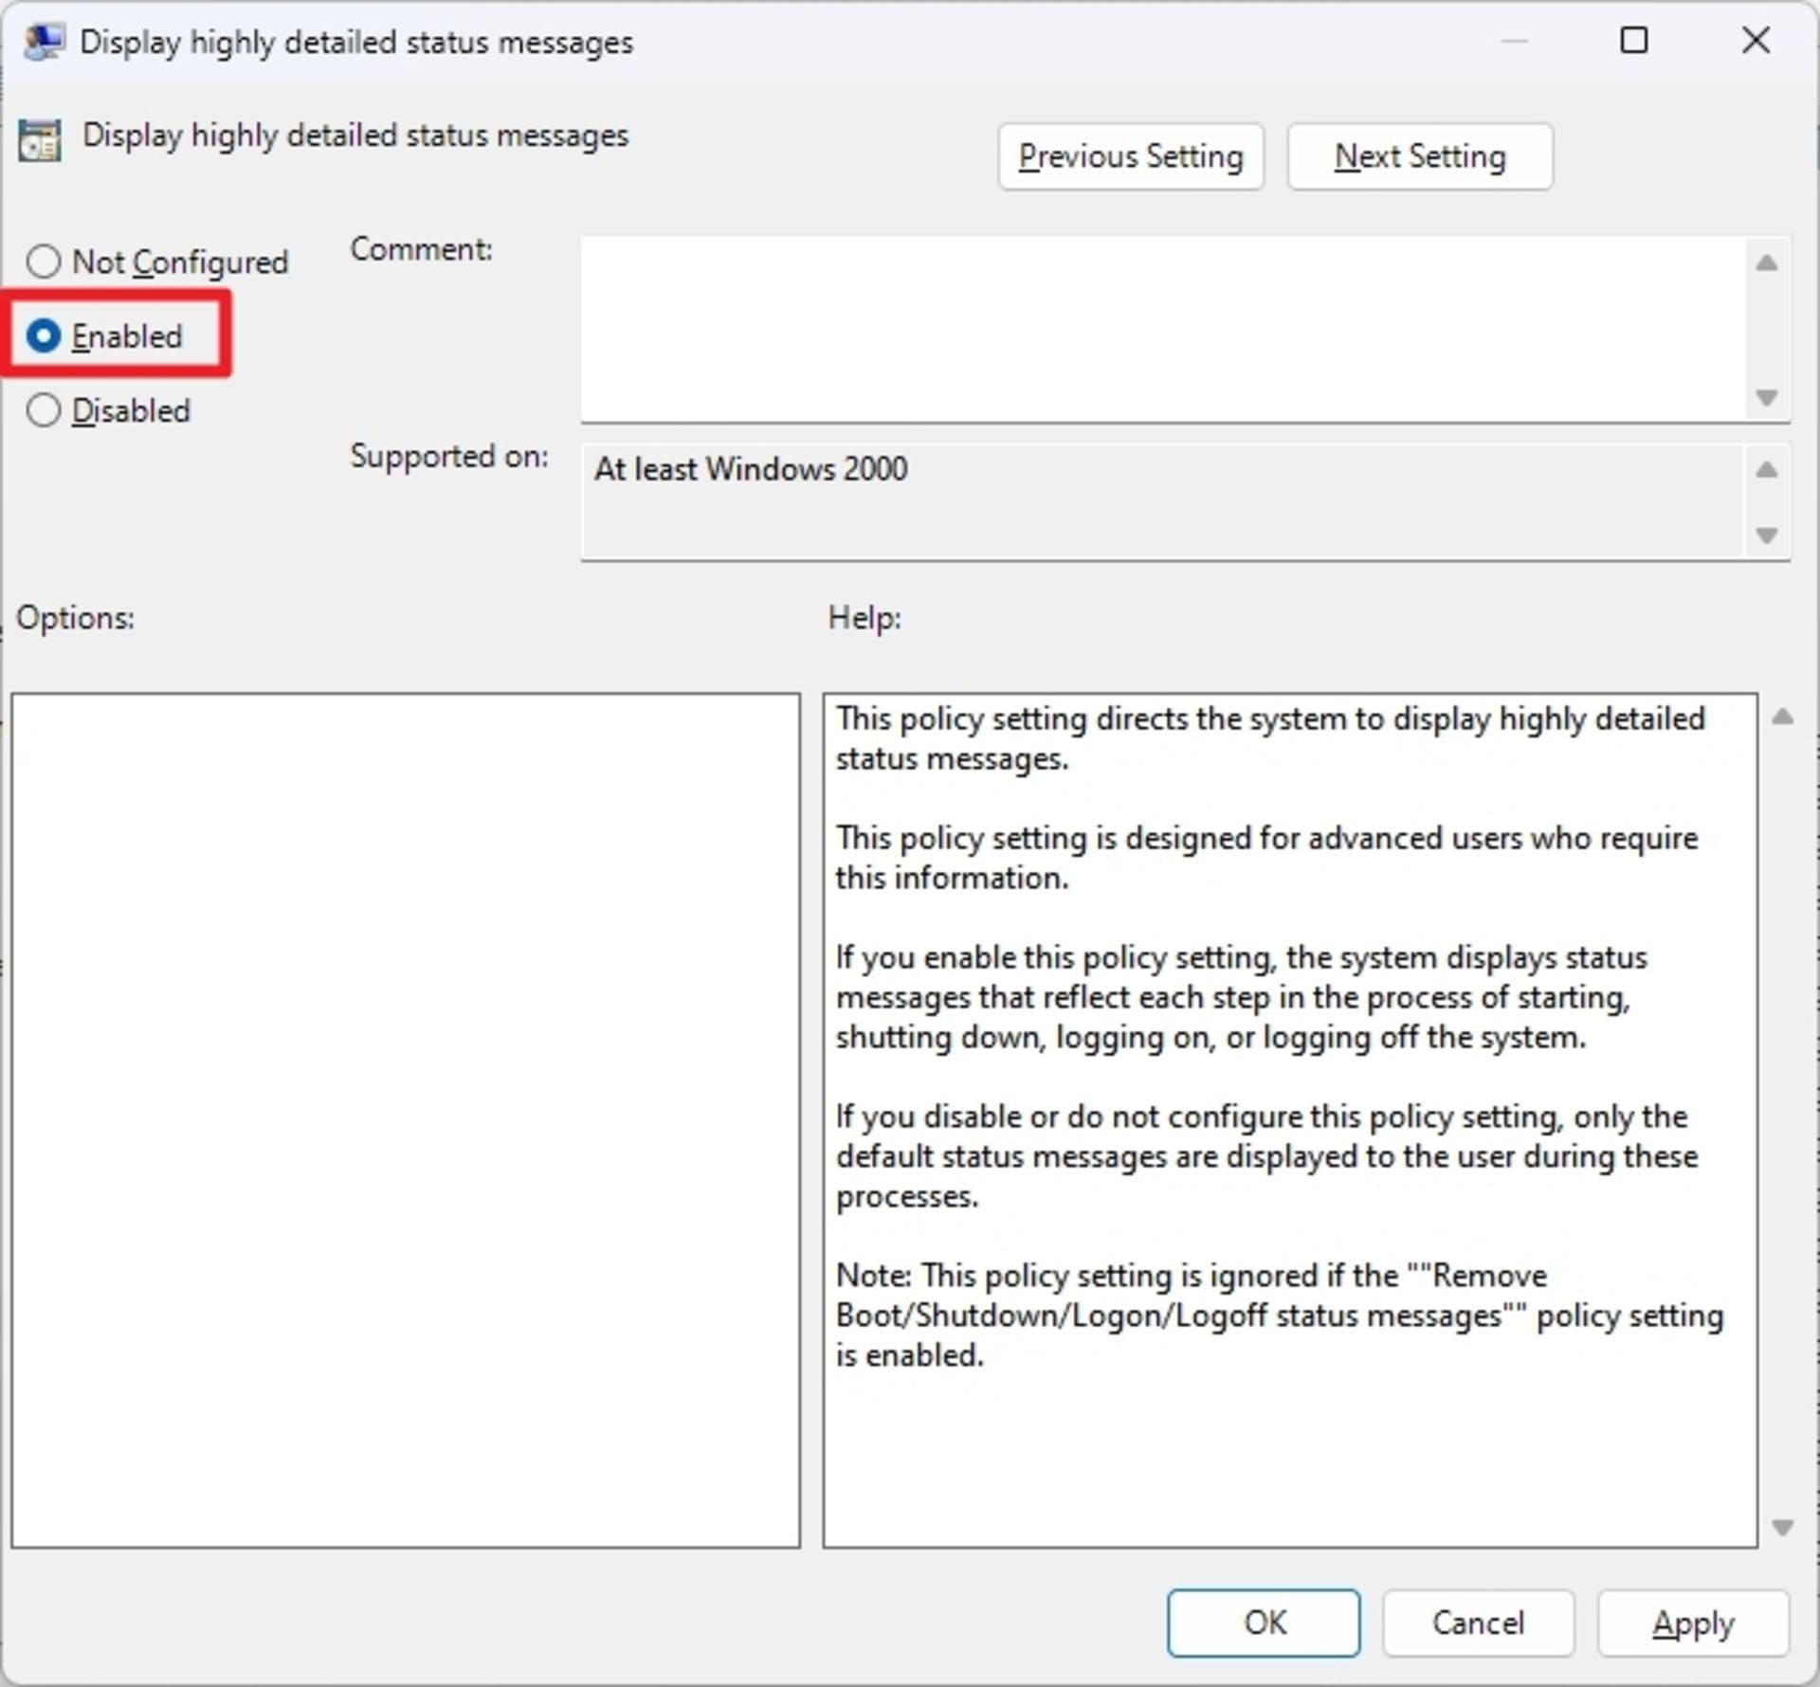Click Supported on scroll up arrow

click(1766, 470)
